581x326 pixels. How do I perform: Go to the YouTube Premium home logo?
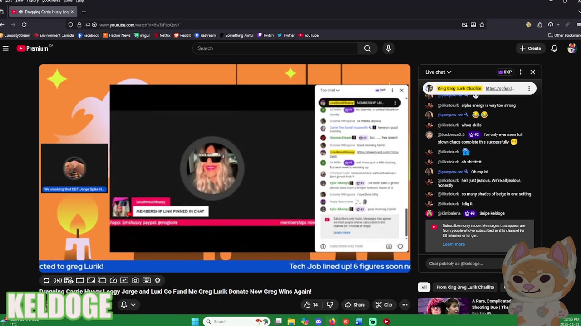coord(33,48)
